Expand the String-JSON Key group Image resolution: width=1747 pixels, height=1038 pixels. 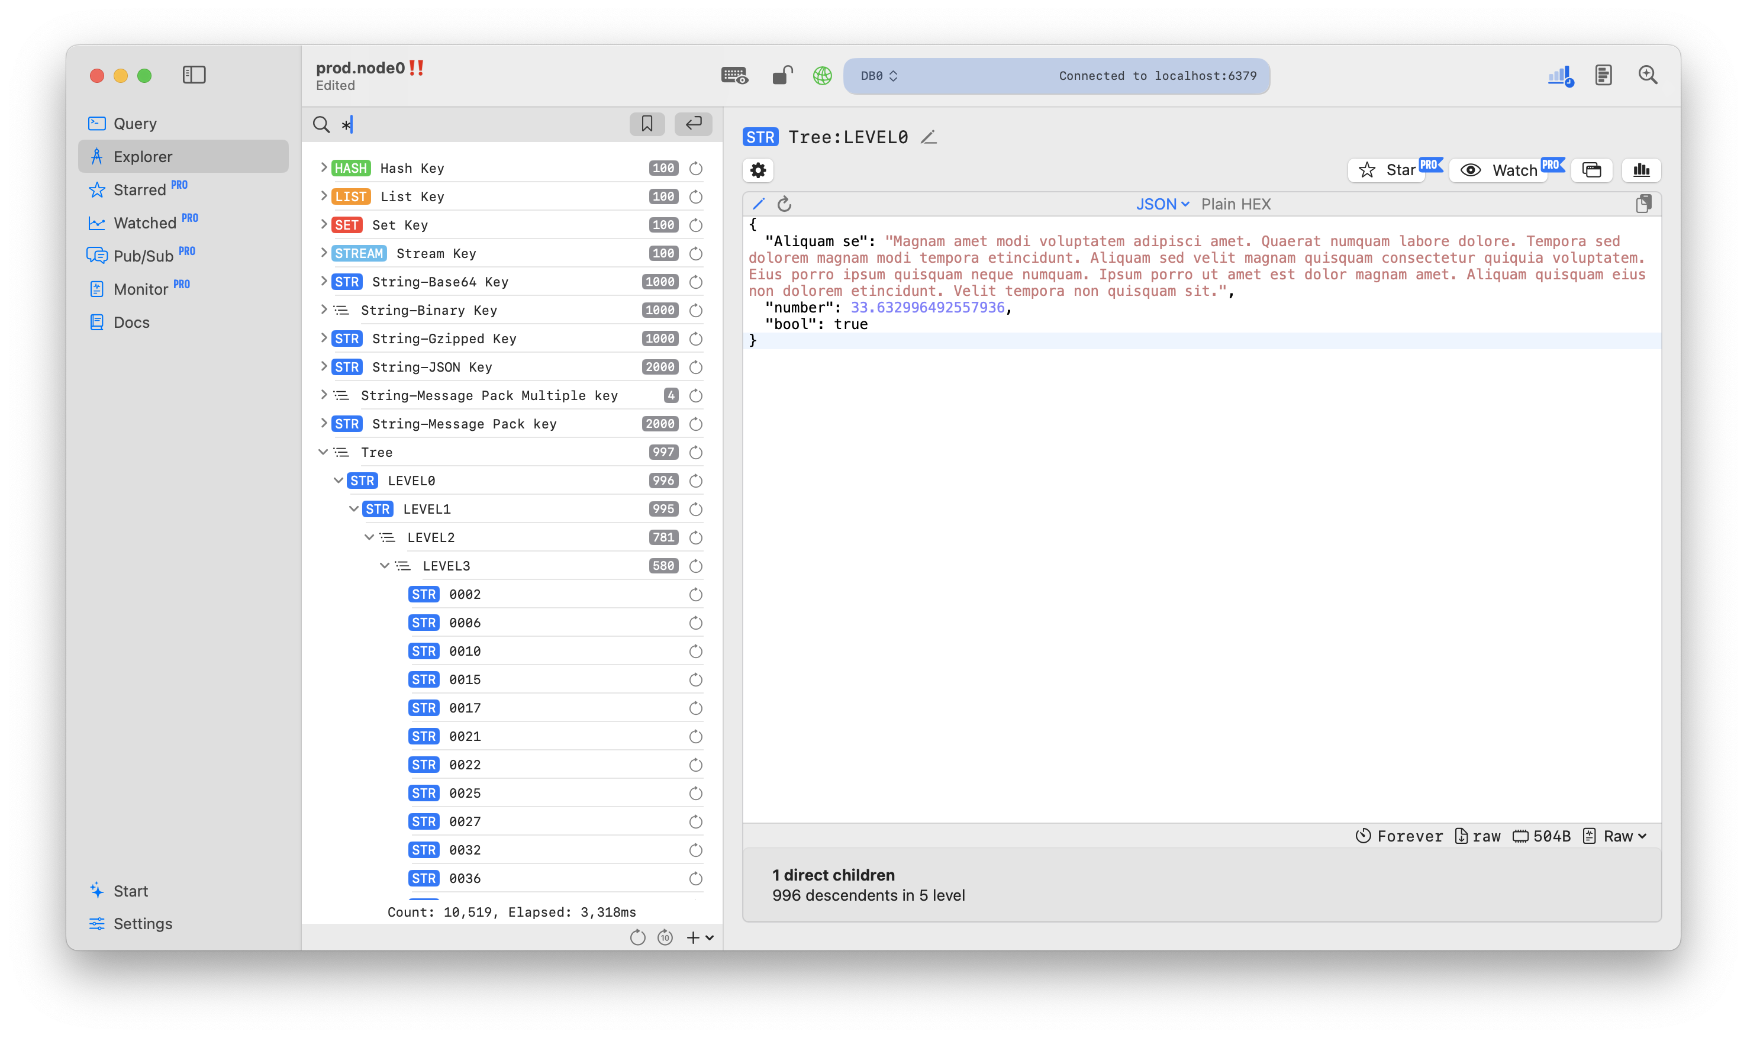coord(324,366)
